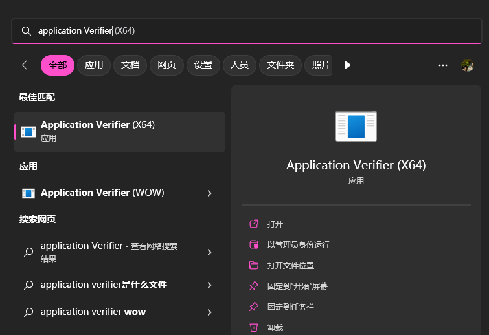489x335 pixels.
Task: Switch to the 文档 filter tab
Action: click(x=130, y=65)
